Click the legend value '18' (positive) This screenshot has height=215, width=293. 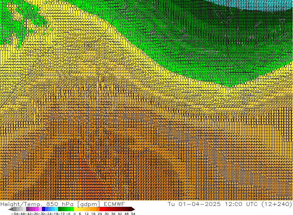coord(93,214)
